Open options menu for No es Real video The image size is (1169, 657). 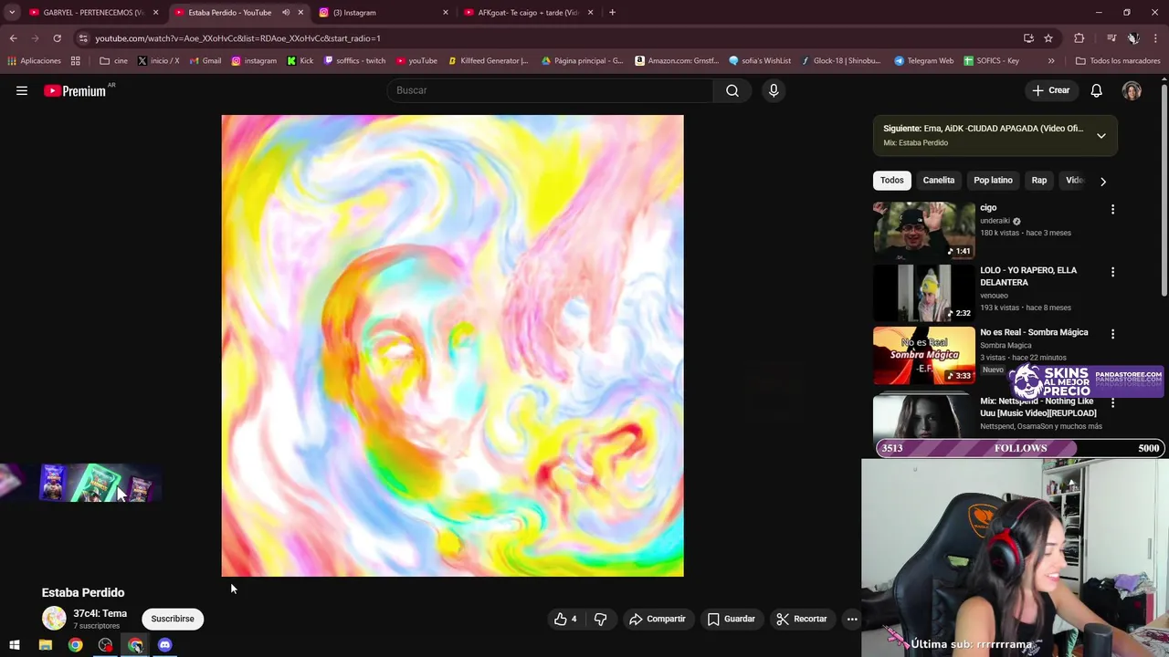(x=1112, y=334)
